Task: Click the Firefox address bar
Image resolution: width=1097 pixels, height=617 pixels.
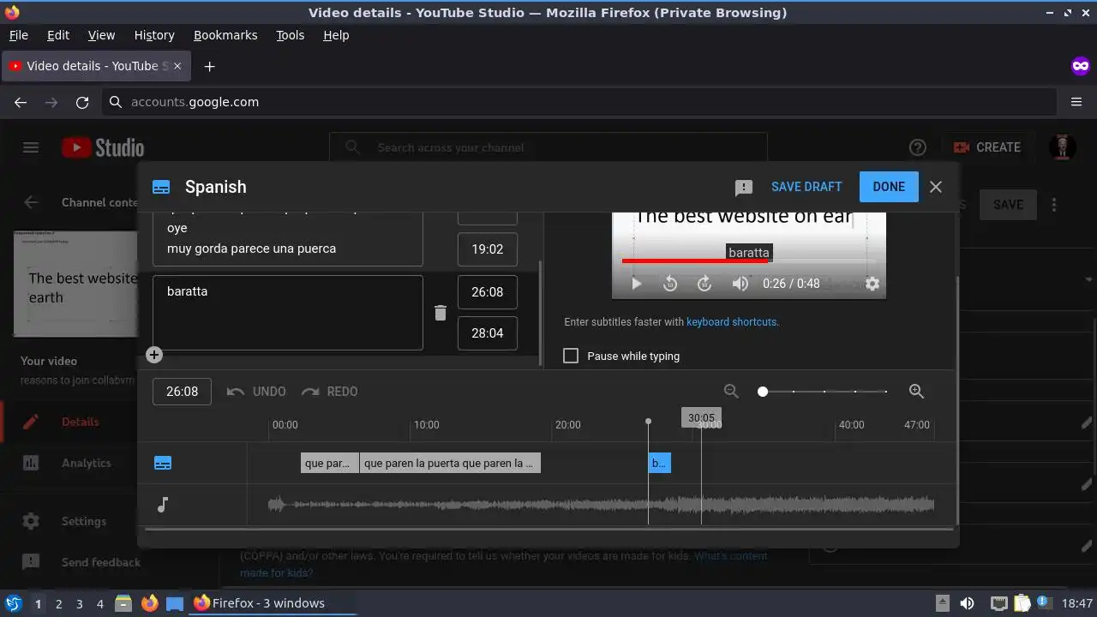Action: (579, 102)
